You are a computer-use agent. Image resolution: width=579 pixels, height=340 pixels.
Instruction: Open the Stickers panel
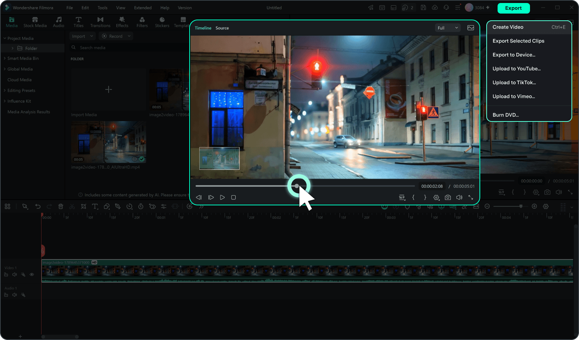click(x=162, y=22)
